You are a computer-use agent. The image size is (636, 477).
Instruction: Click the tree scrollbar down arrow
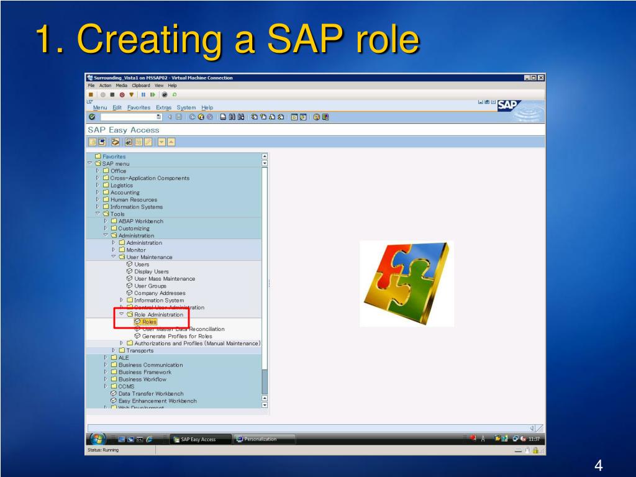point(265,405)
